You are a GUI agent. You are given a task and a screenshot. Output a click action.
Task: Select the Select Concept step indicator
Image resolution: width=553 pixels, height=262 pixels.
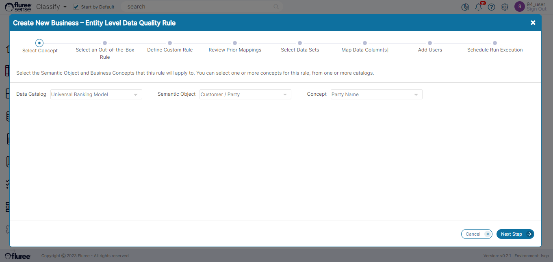(39, 43)
